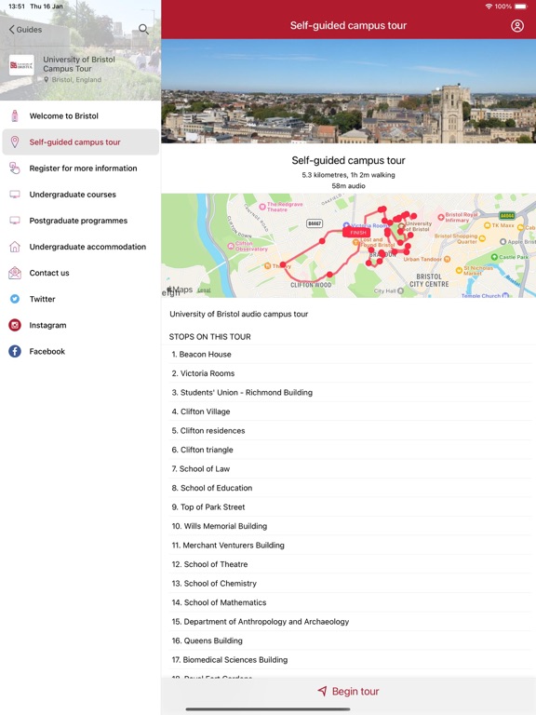Open Facebook link in sidebar
Image resolution: width=536 pixels, height=715 pixels.
[81, 352]
